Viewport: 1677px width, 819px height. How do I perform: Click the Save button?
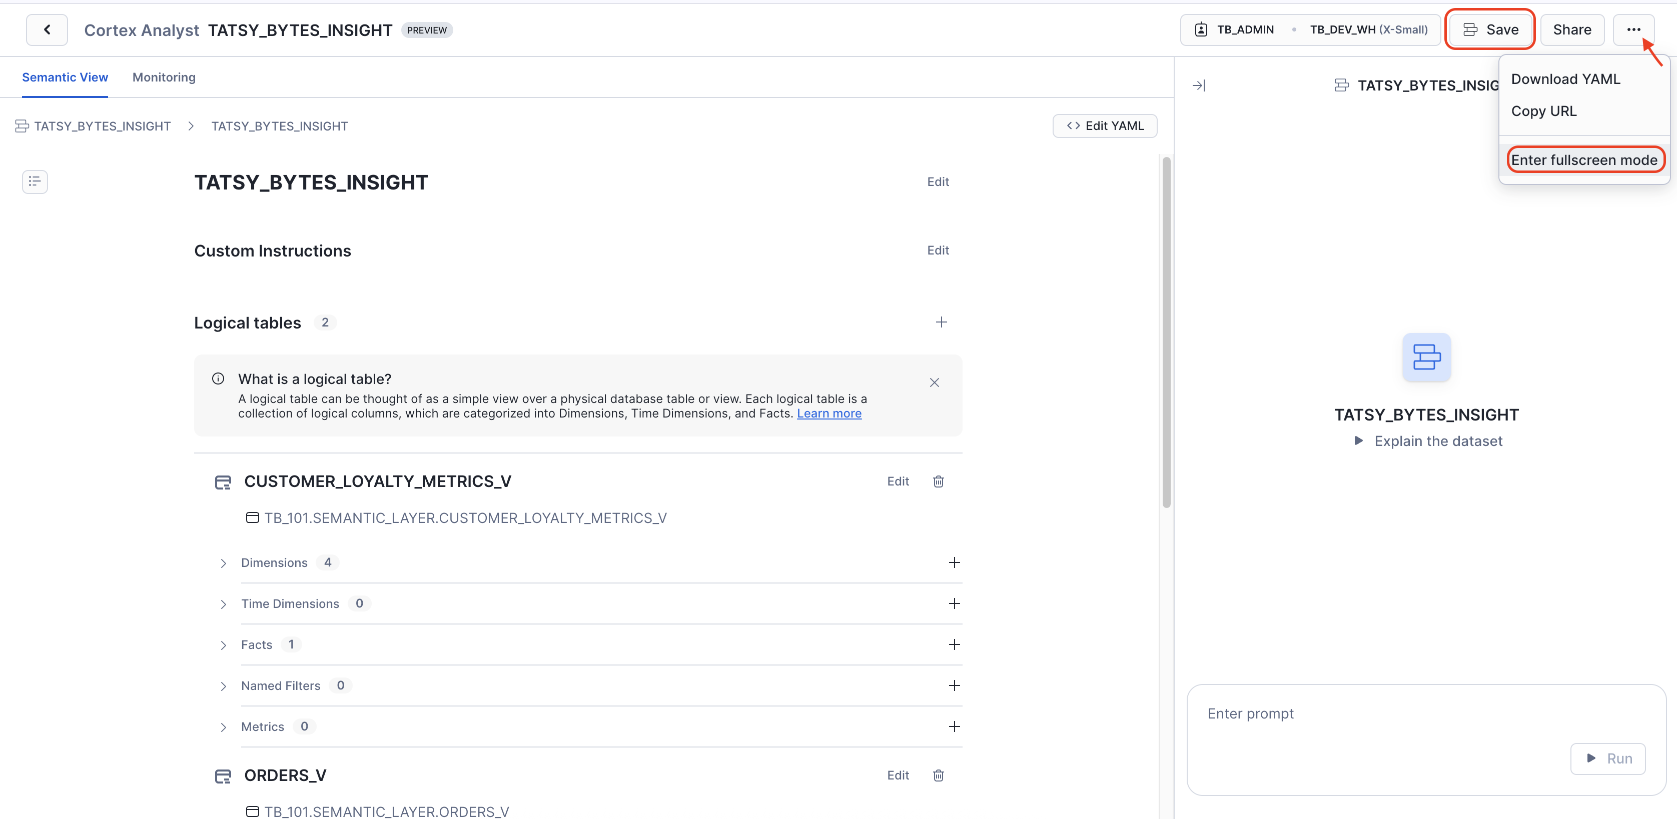[1489, 30]
